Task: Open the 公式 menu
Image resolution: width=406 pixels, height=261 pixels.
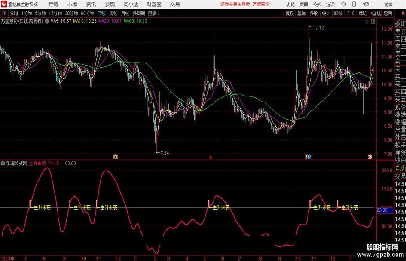Action: pos(317,4)
